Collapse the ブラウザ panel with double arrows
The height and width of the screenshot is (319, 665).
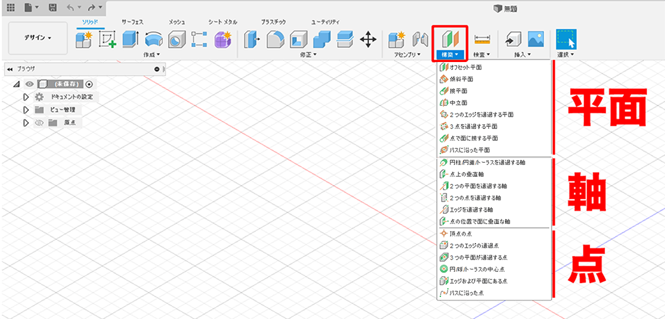pyautogui.click(x=9, y=69)
